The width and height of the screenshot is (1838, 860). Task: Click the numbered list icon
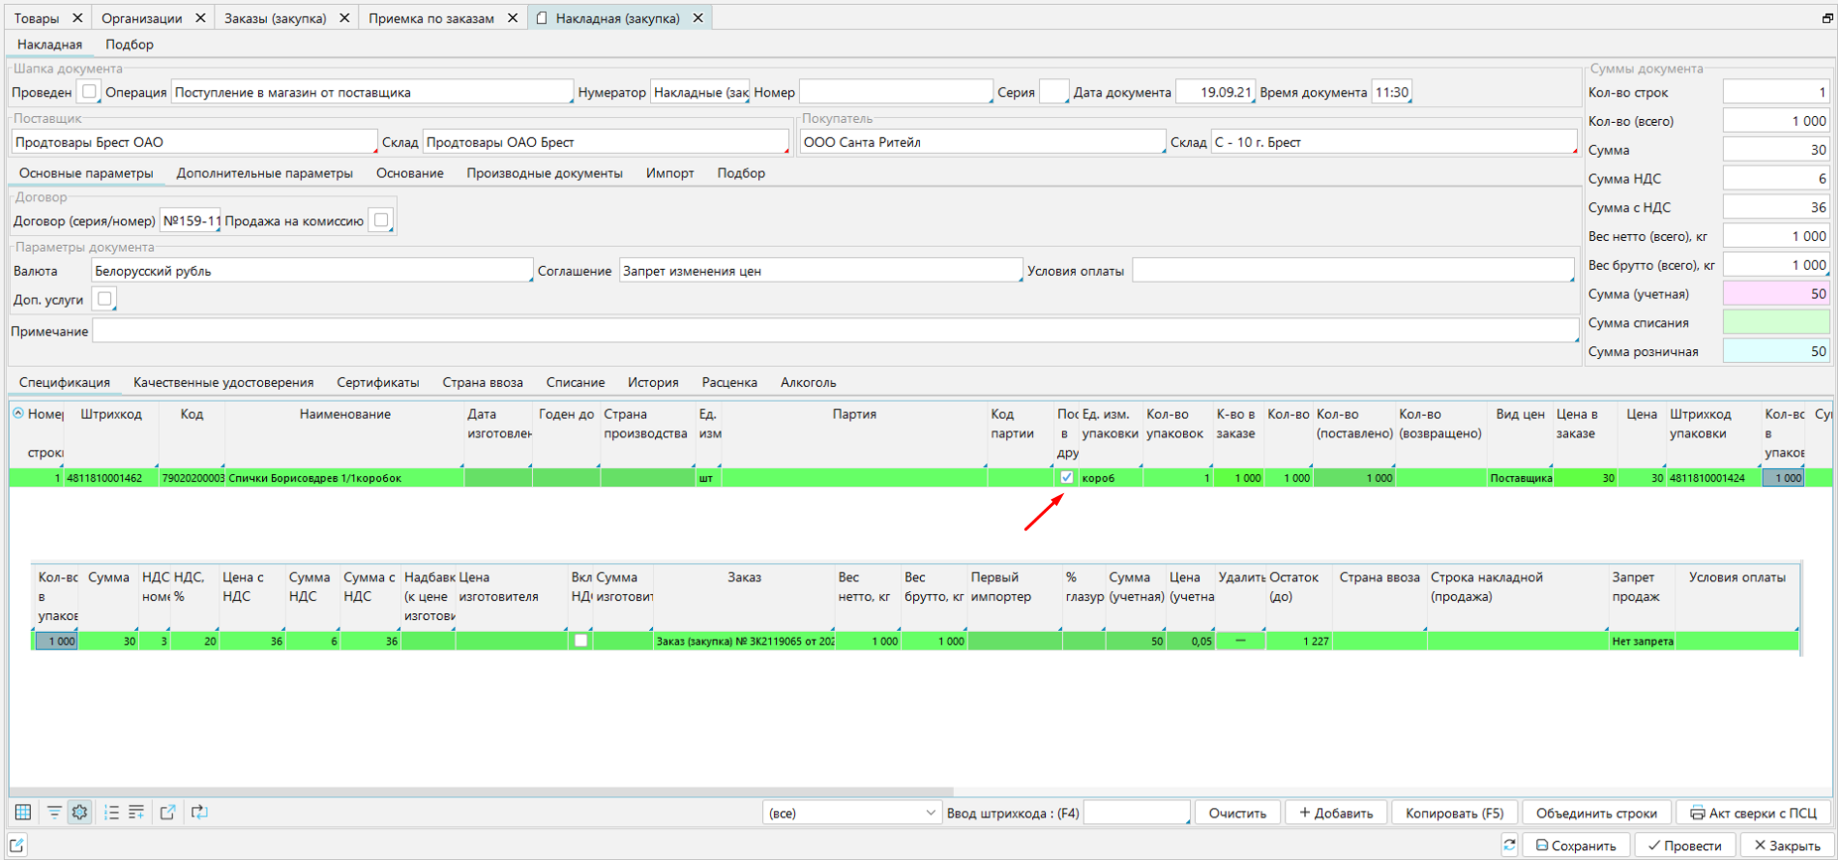point(111,812)
